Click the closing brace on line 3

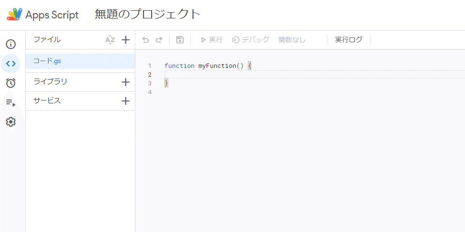click(x=166, y=83)
